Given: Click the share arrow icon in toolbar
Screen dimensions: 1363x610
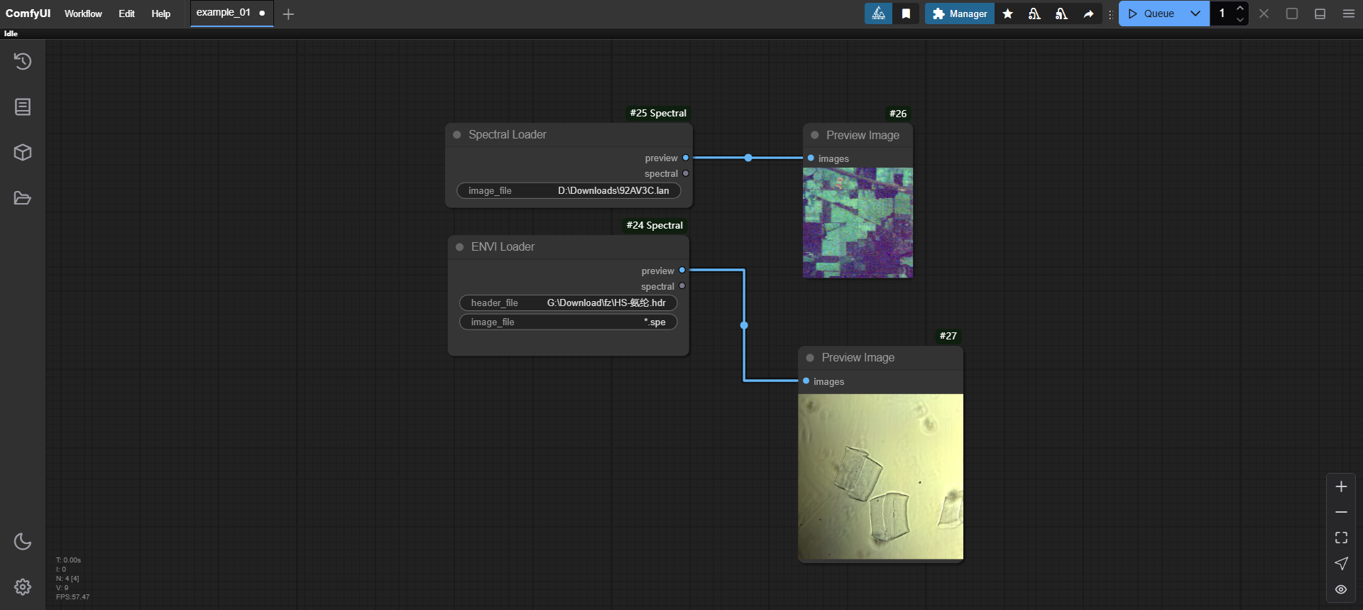Looking at the screenshot, I should tap(1088, 13).
